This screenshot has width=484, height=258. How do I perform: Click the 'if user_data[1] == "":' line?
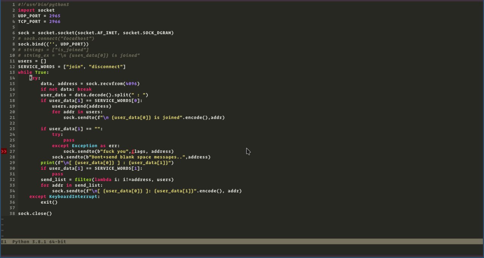click(x=72, y=129)
